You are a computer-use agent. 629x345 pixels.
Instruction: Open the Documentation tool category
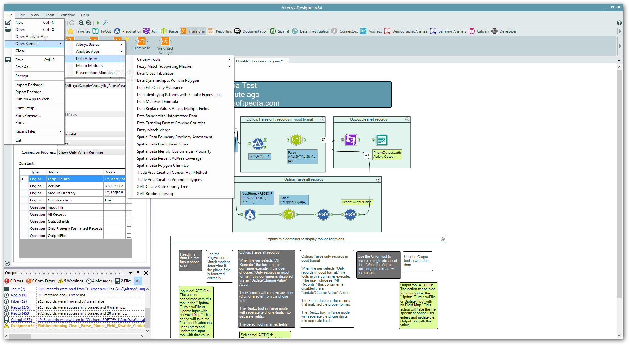(251, 31)
